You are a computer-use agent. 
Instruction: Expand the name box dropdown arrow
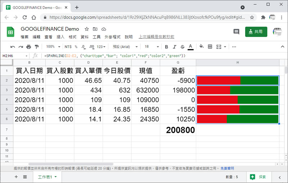tap(26, 56)
